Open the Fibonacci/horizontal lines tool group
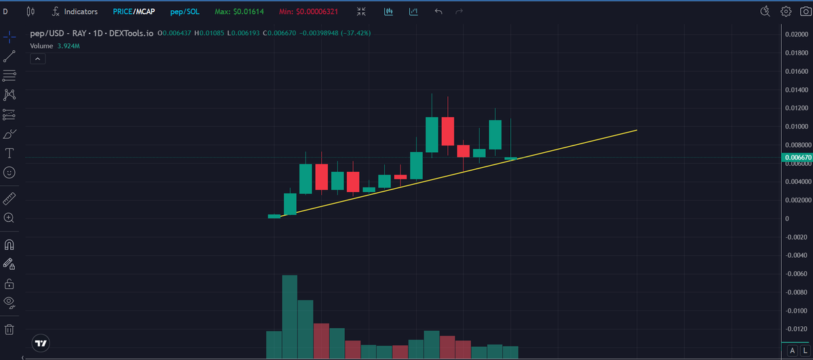The image size is (813, 360). click(9, 75)
